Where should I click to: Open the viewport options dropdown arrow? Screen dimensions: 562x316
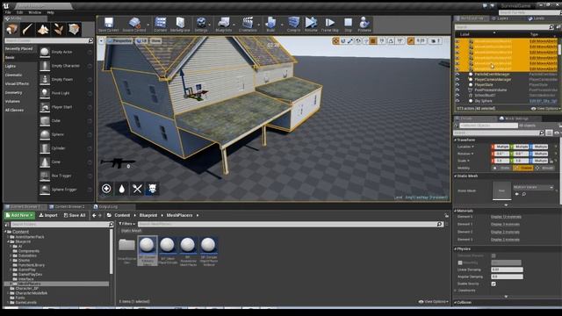(102, 41)
